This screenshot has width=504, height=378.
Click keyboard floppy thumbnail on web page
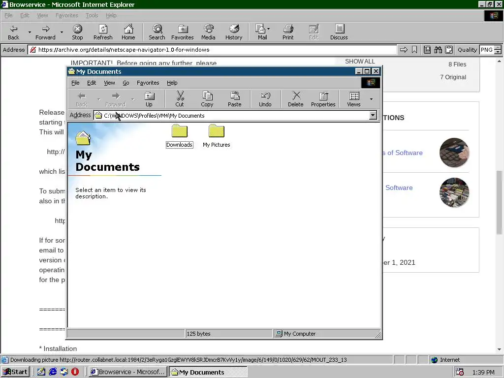click(454, 153)
